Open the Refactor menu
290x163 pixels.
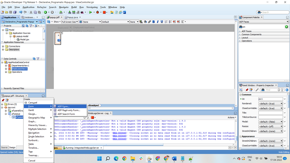(x=42, y=7)
